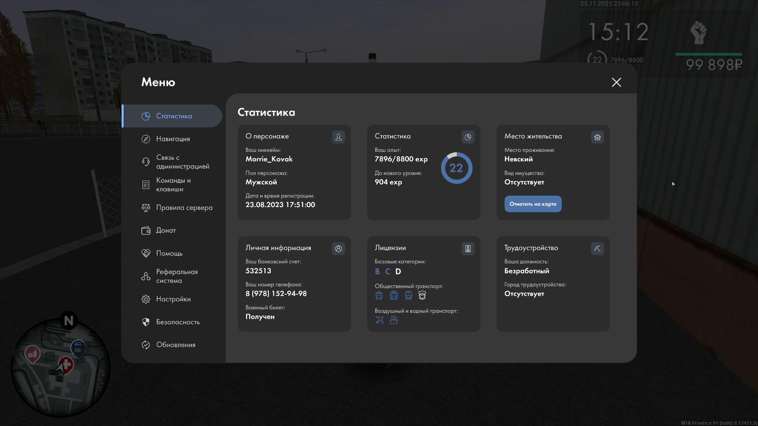The image size is (758, 426).
Task: Click the level 22 circular progress indicator
Action: [456, 168]
